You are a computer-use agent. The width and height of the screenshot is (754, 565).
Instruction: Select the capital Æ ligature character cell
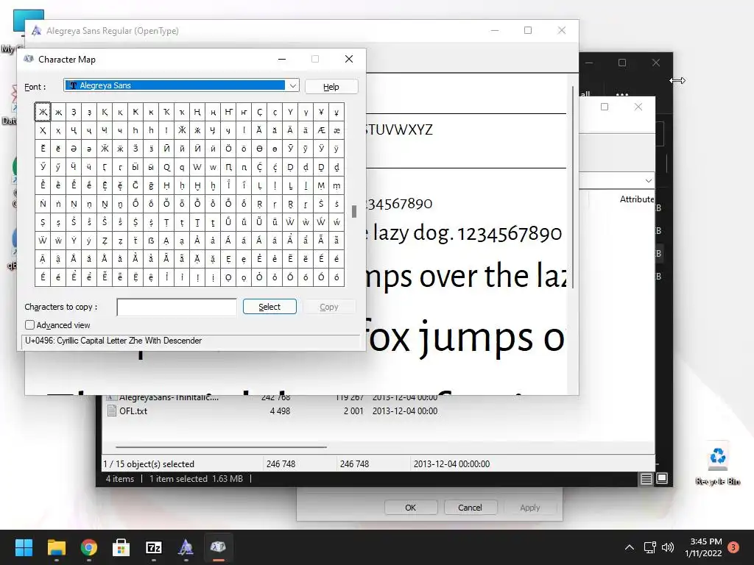point(321,130)
